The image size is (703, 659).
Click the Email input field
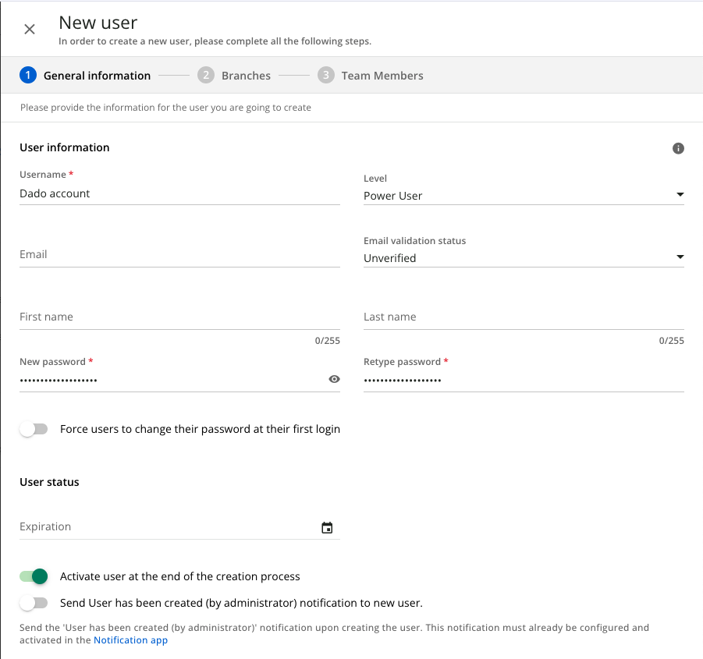[x=179, y=255]
